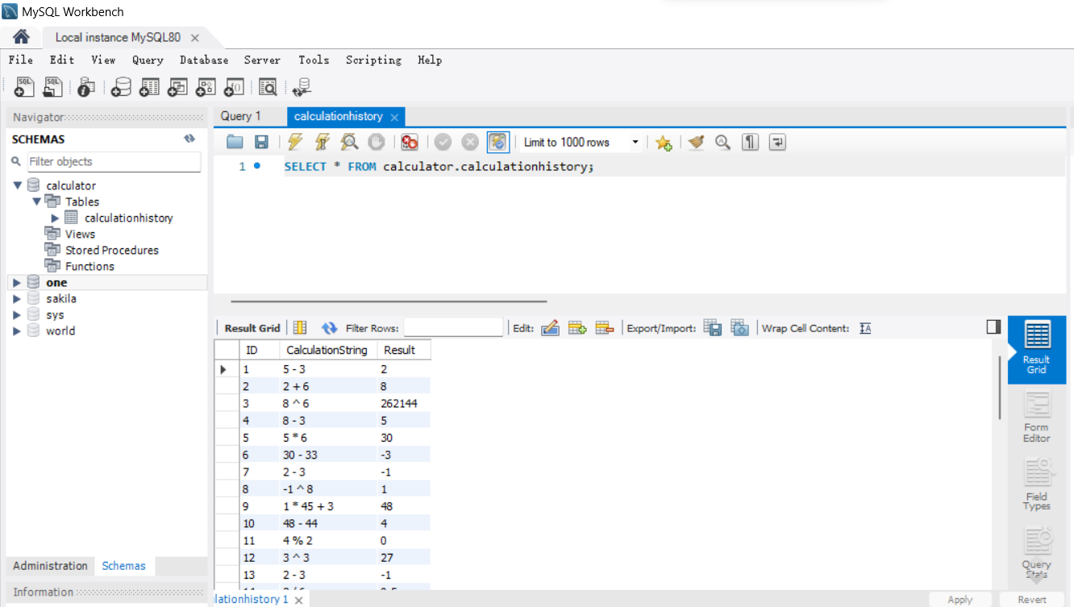Viewport: 1074px width, 607px height.
Task: Click the Reconnect to DBMS toolbar icon
Action: pyautogui.click(x=302, y=87)
